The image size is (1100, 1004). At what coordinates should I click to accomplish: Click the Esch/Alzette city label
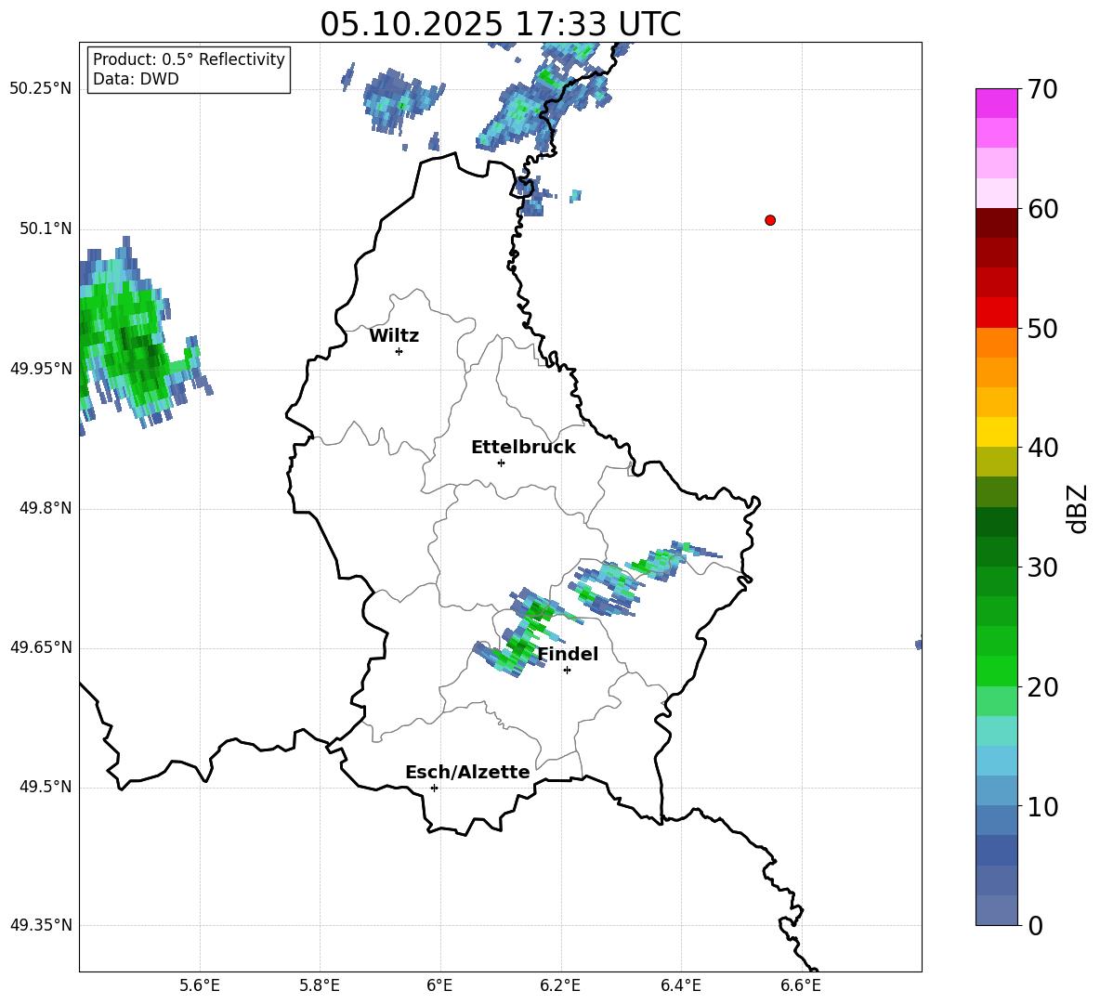point(467,772)
